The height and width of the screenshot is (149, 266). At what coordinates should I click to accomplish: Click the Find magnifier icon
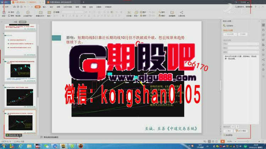(160, 12)
